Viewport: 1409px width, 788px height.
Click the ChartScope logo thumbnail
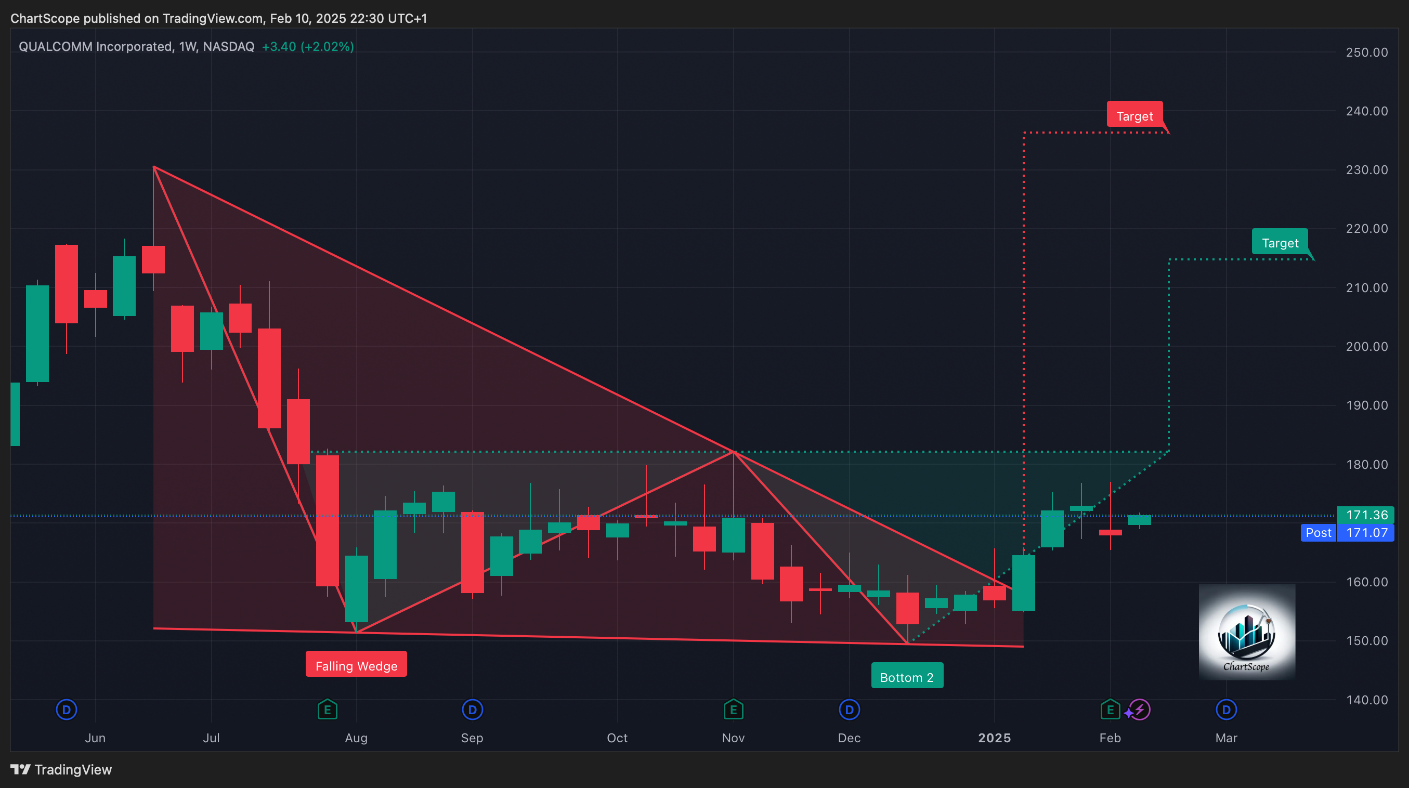1247,632
